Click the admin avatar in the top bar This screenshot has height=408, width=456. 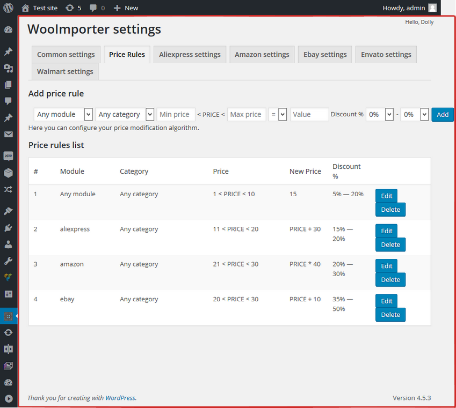(432, 8)
